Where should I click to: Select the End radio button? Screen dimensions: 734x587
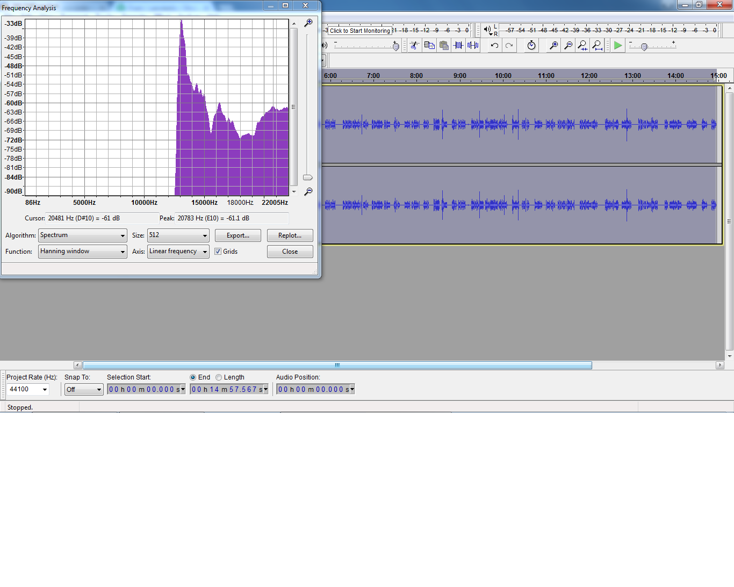(x=193, y=377)
